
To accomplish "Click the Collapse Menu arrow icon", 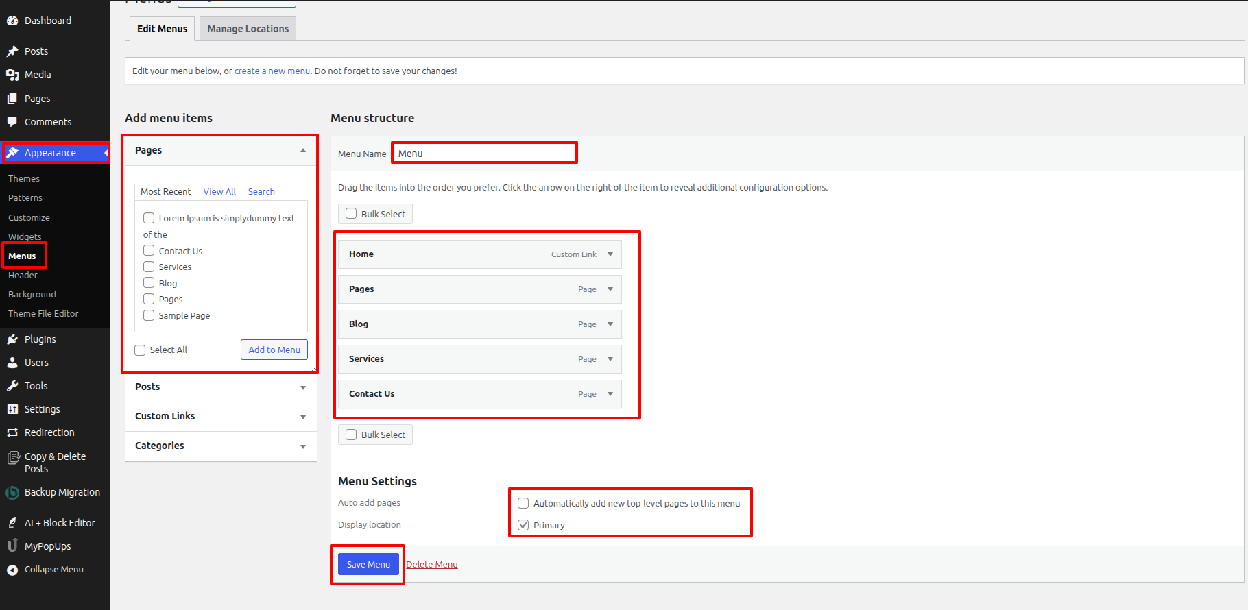I will (x=12, y=570).
